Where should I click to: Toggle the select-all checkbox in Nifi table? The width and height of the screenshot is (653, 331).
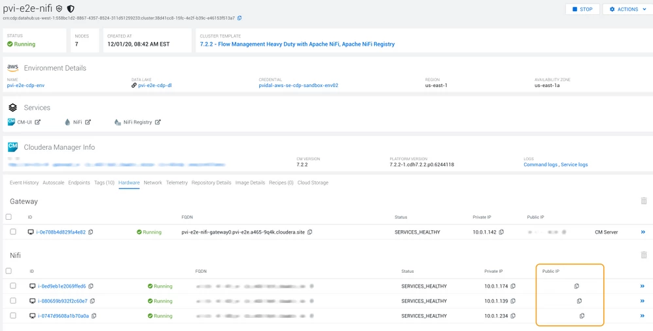click(x=9, y=271)
